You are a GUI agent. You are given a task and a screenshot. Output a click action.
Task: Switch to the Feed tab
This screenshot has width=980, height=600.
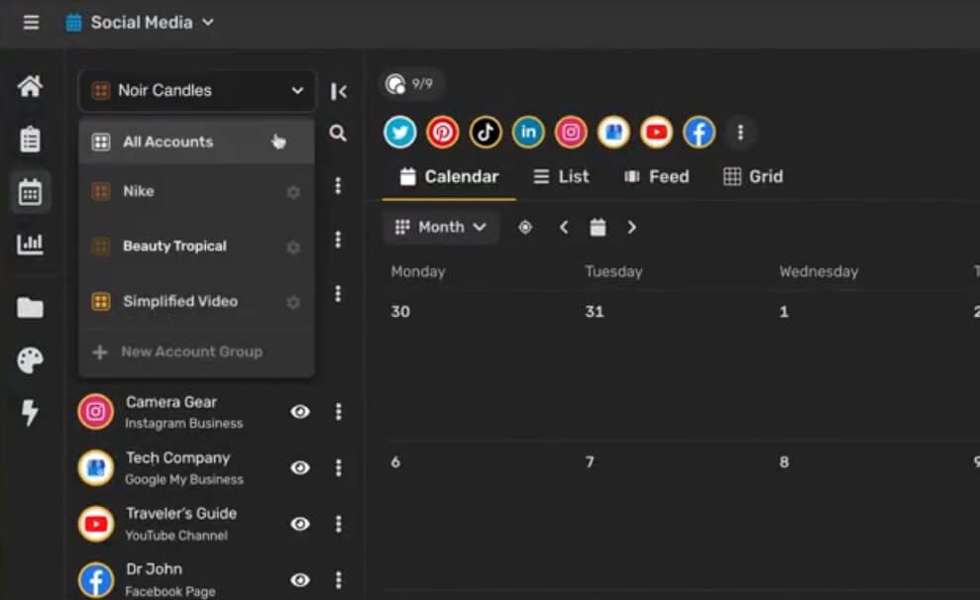[x=657, y=176]
